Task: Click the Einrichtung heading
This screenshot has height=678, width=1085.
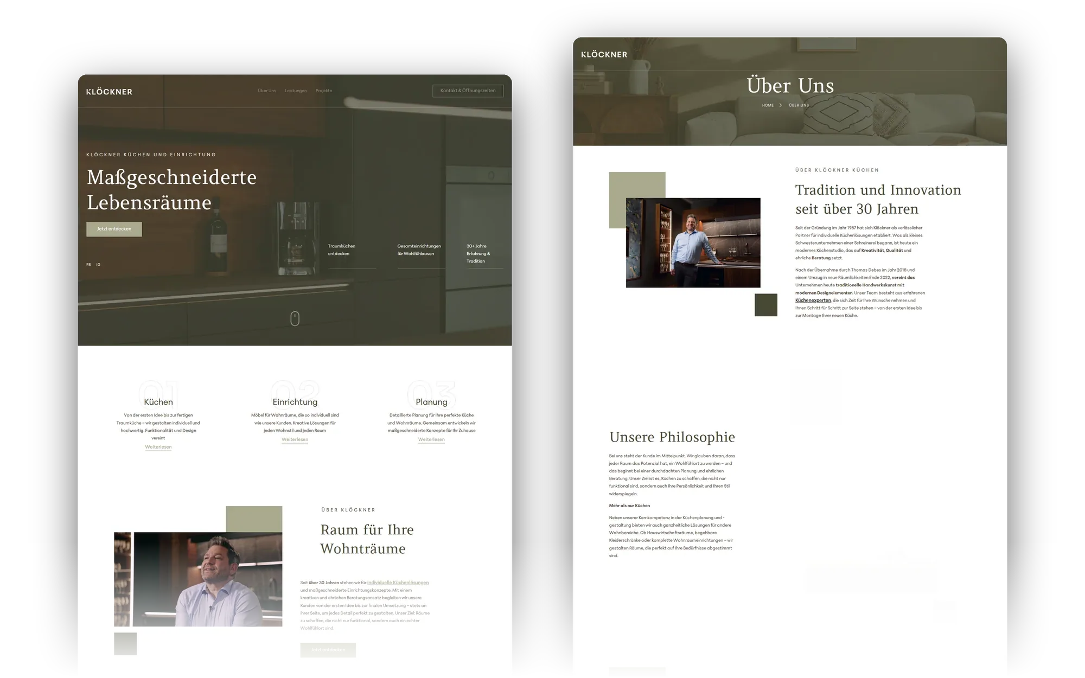Action: [295, 402]
